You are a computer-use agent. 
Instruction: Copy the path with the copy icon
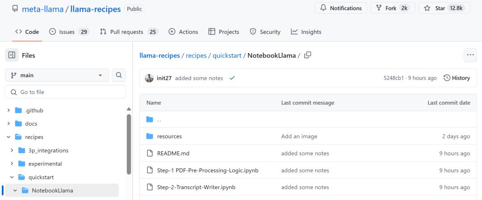click(x=307, y=55)
